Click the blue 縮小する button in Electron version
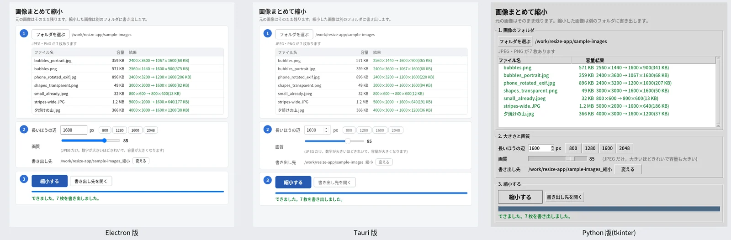Viewport: 731px width, 240px height. pos(49,181)
